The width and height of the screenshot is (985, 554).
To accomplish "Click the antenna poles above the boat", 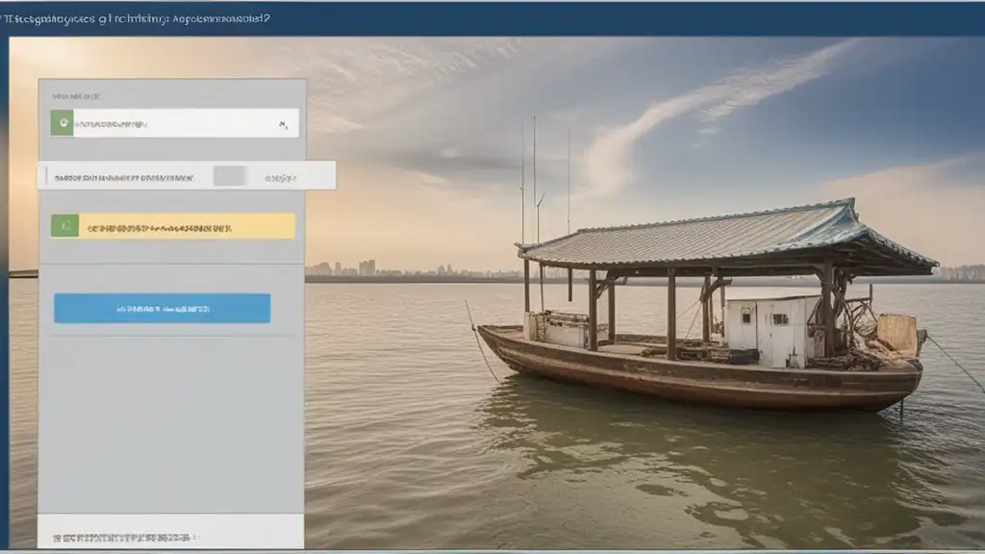I will click(536, 173).
